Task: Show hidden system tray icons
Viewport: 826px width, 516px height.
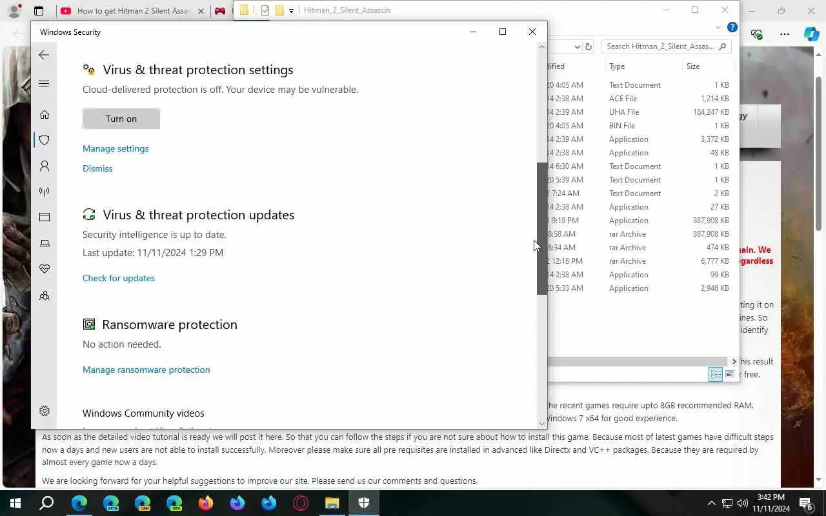Action: point(711,503)
